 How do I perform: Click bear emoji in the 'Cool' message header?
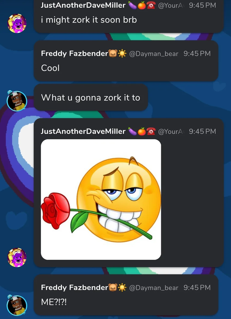click(113, 54)
